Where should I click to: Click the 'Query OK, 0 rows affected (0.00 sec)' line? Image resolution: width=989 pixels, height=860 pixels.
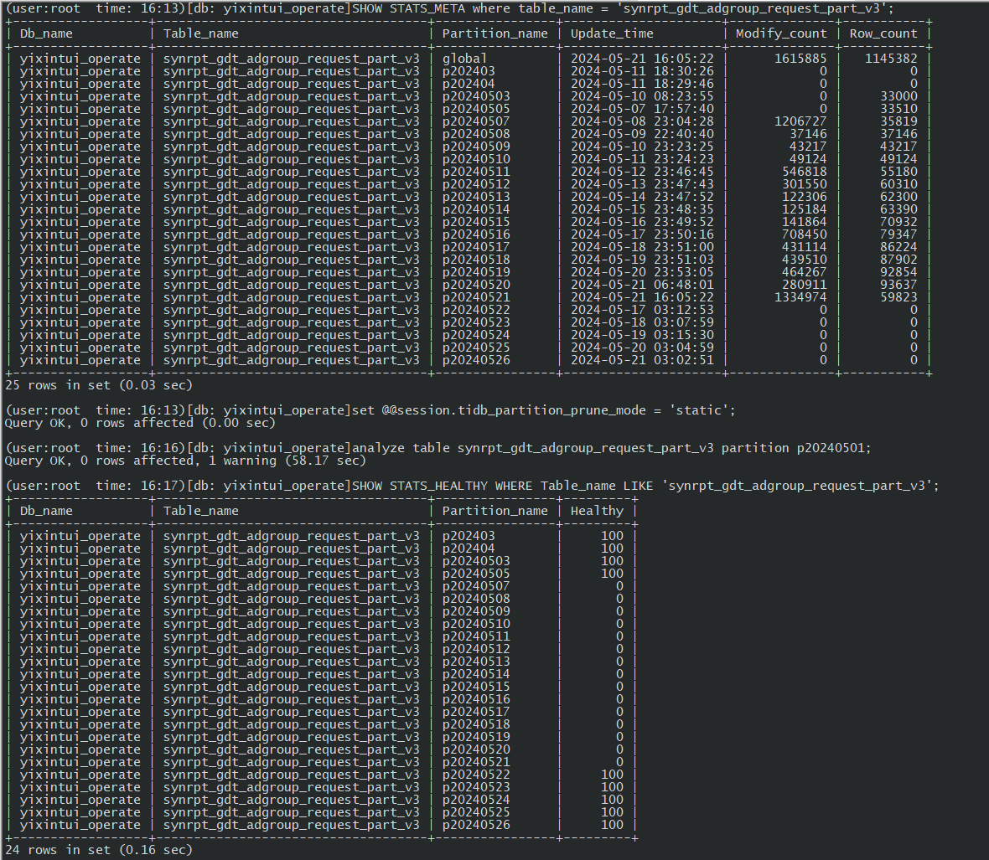pos(140,423)
